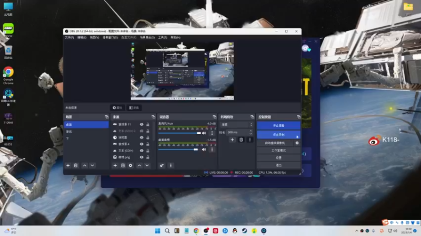Move the source down in Sources panel
The width and height of the screenshot is (421, 236).
147,166
